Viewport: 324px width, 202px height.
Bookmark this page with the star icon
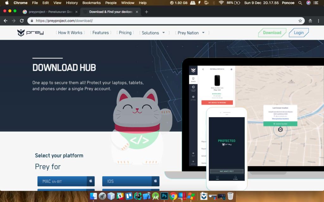[300, 21]
